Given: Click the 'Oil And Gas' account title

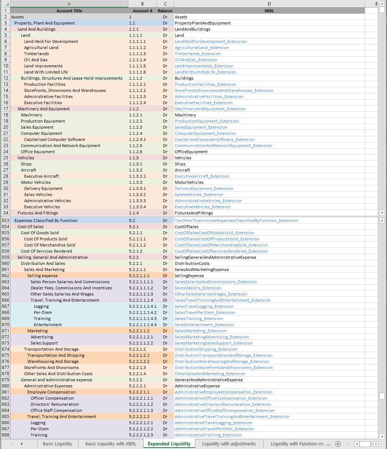Looking at the screenshot, I should tap(69, 60).
